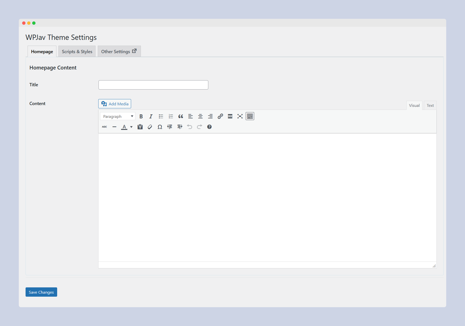Open the Other Settings tab
This screenshot has height=326, width=465.
(x=119, y=51)
